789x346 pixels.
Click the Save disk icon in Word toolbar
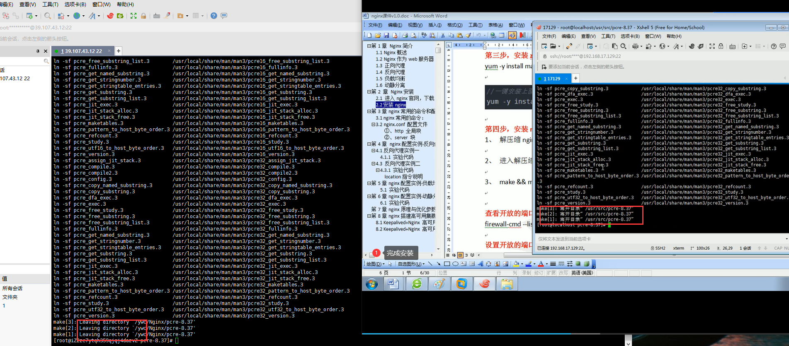tap(386, 35)
